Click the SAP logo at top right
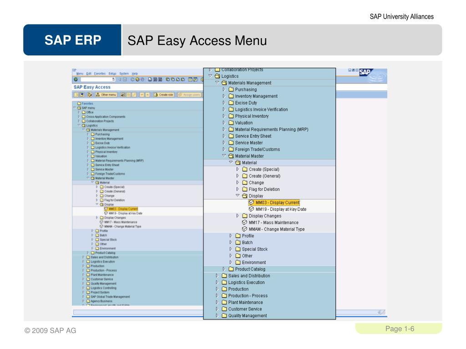 (x=365, y=72)
